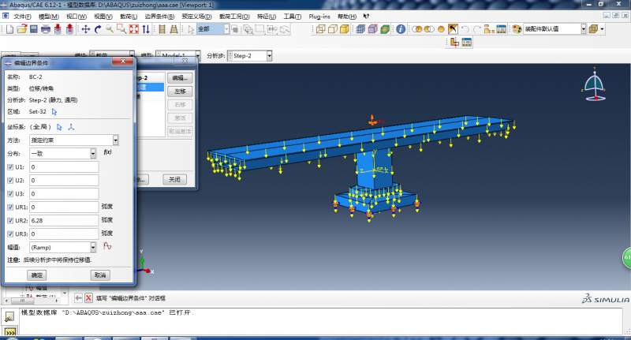Toggle the U2 checkbox
The image size is (631, 340).
point(10,181)
